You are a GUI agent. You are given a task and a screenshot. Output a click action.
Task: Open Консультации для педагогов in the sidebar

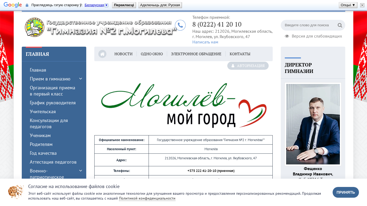coord(49,123)
